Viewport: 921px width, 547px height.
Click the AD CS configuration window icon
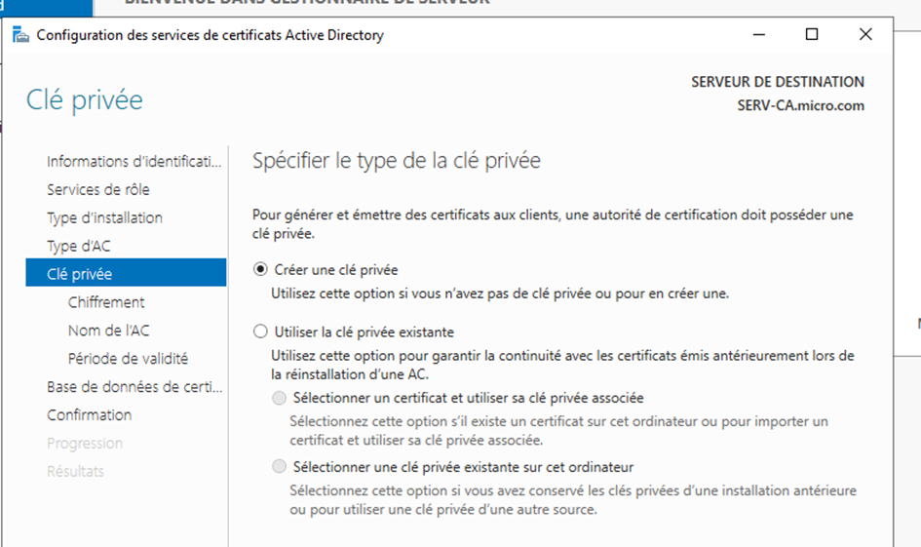click(20, 35)
